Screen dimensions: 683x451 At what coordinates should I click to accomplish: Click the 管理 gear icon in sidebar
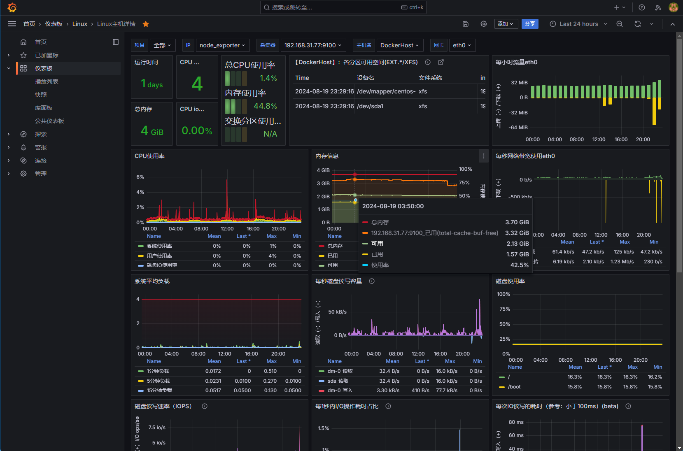23,174
